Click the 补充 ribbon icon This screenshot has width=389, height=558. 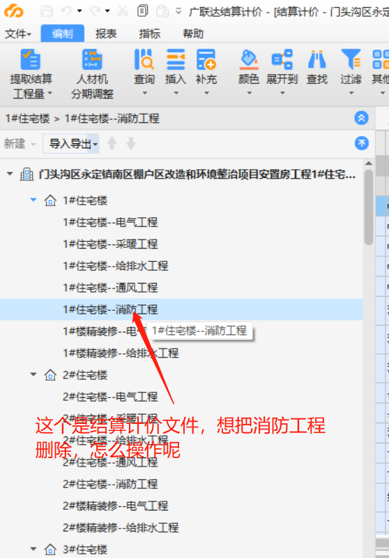[x=206, y=59]
